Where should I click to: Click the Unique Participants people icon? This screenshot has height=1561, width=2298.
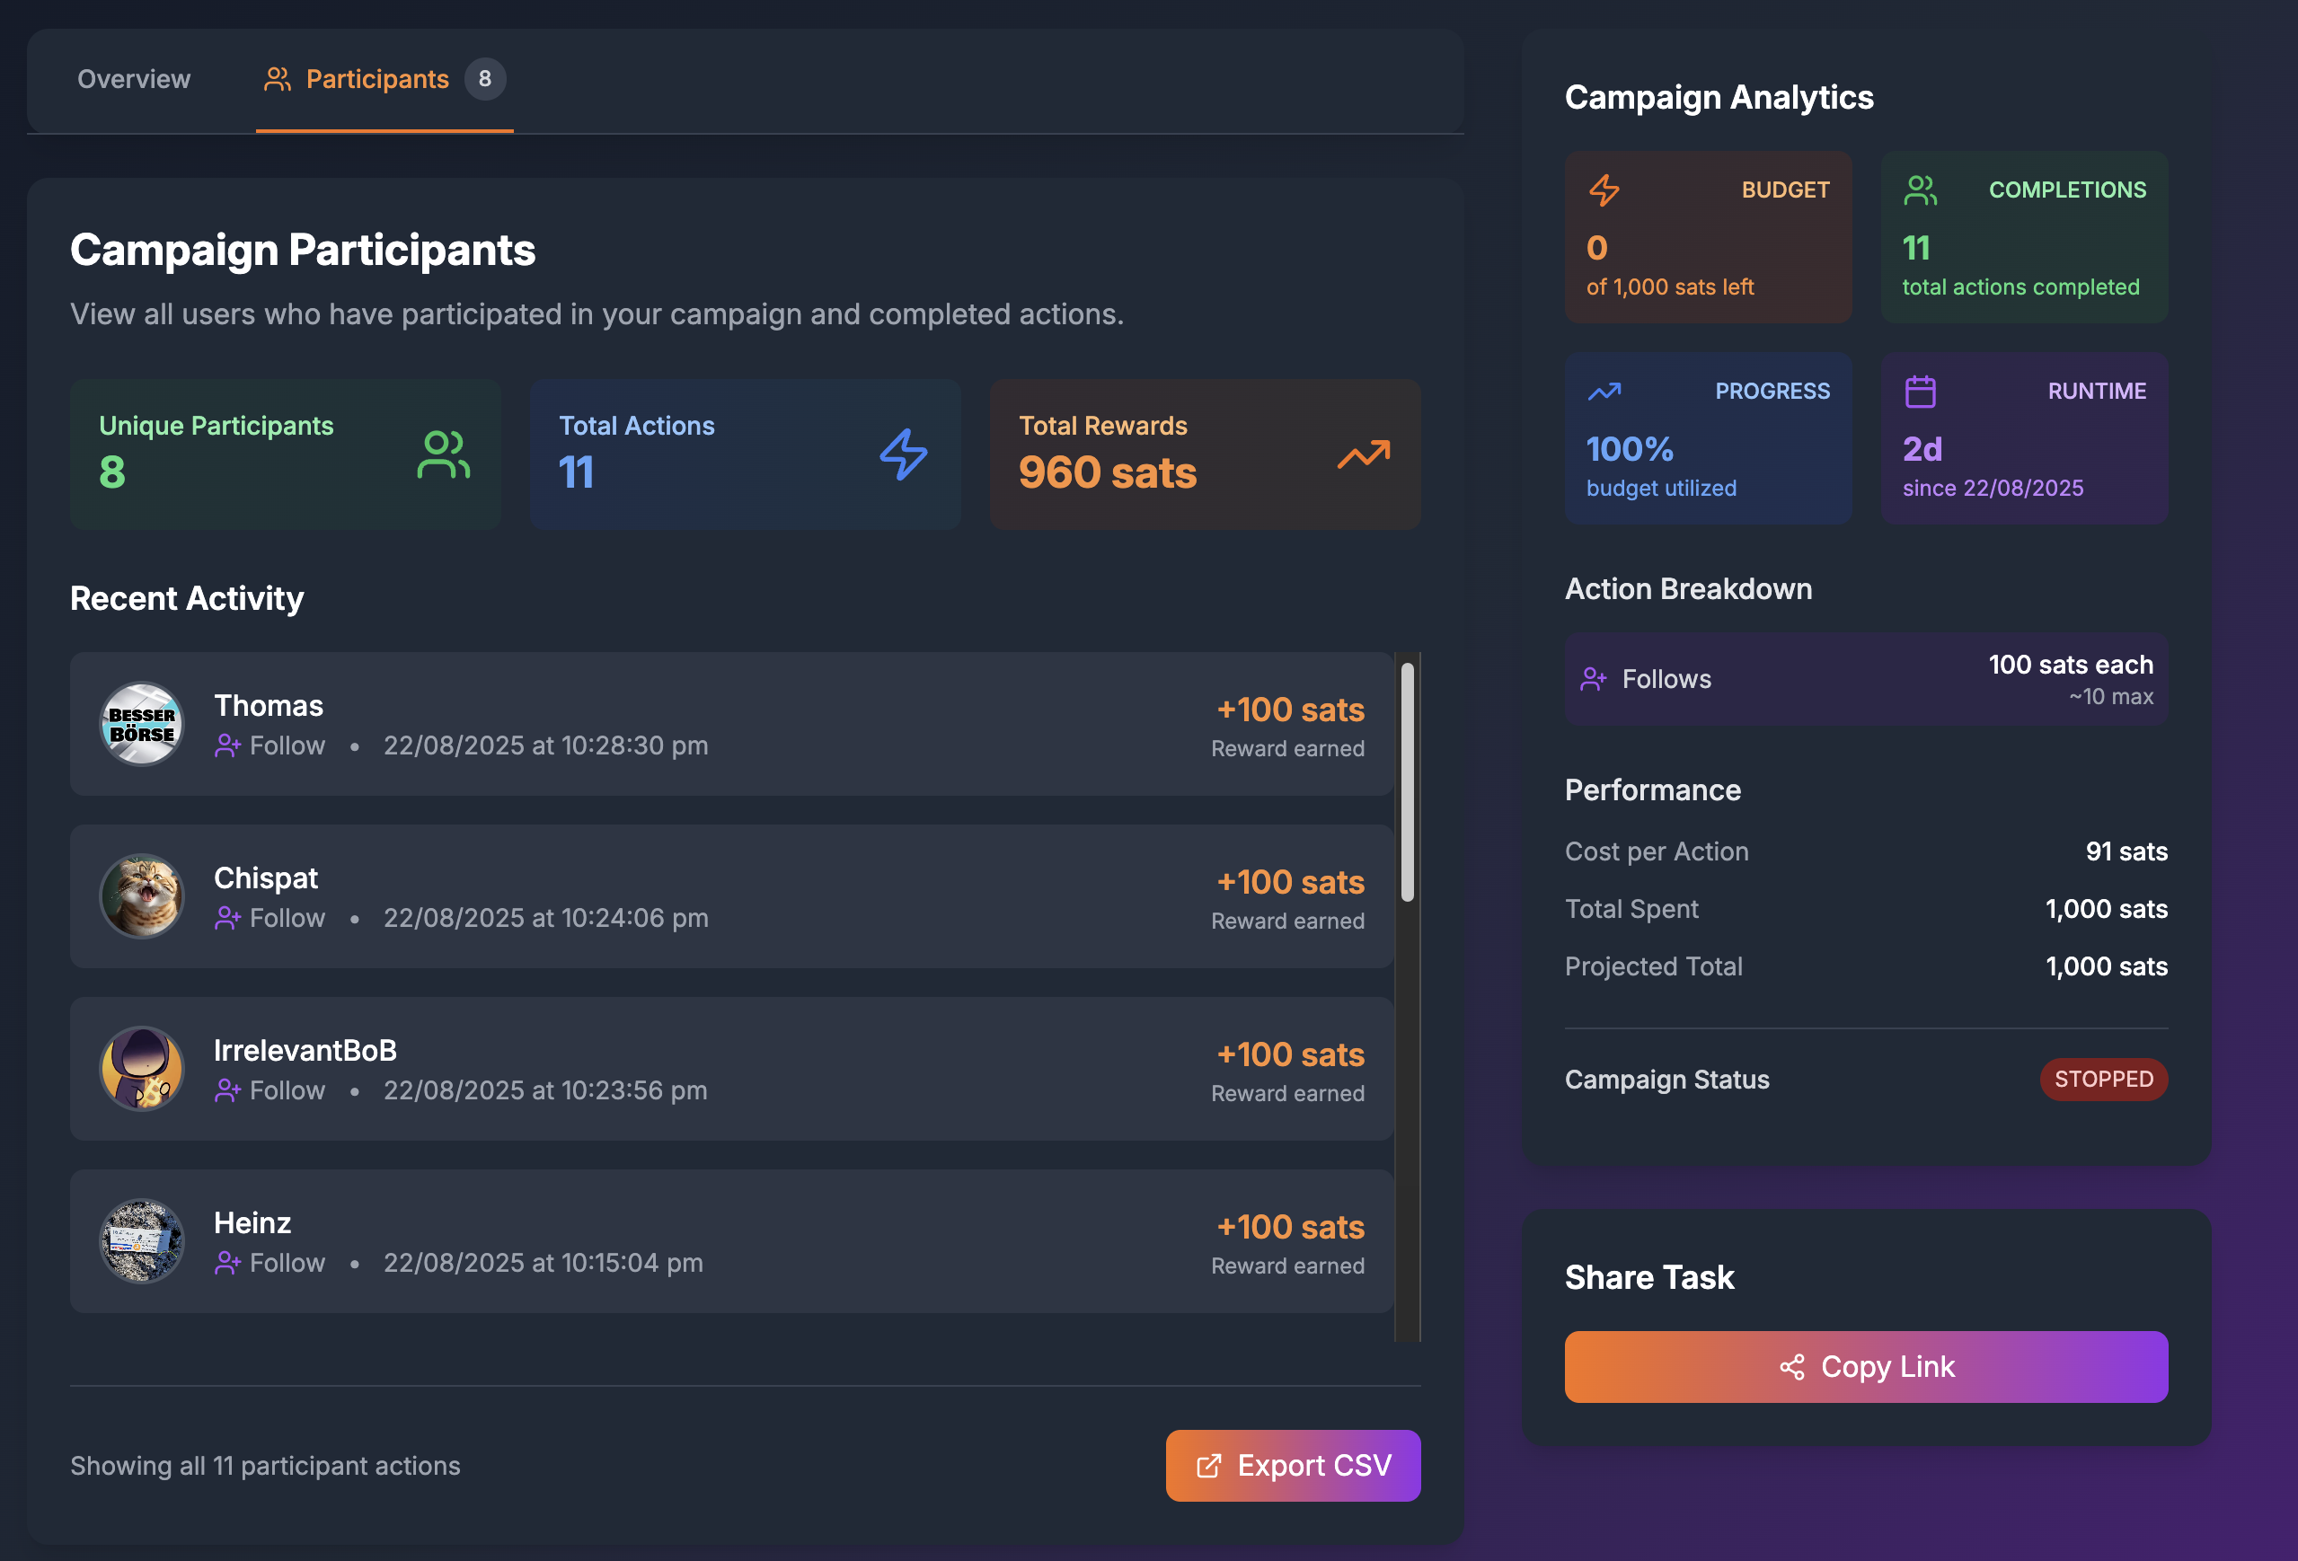[443, 454]
